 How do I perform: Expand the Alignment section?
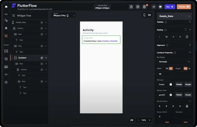(x=190, y=45)
